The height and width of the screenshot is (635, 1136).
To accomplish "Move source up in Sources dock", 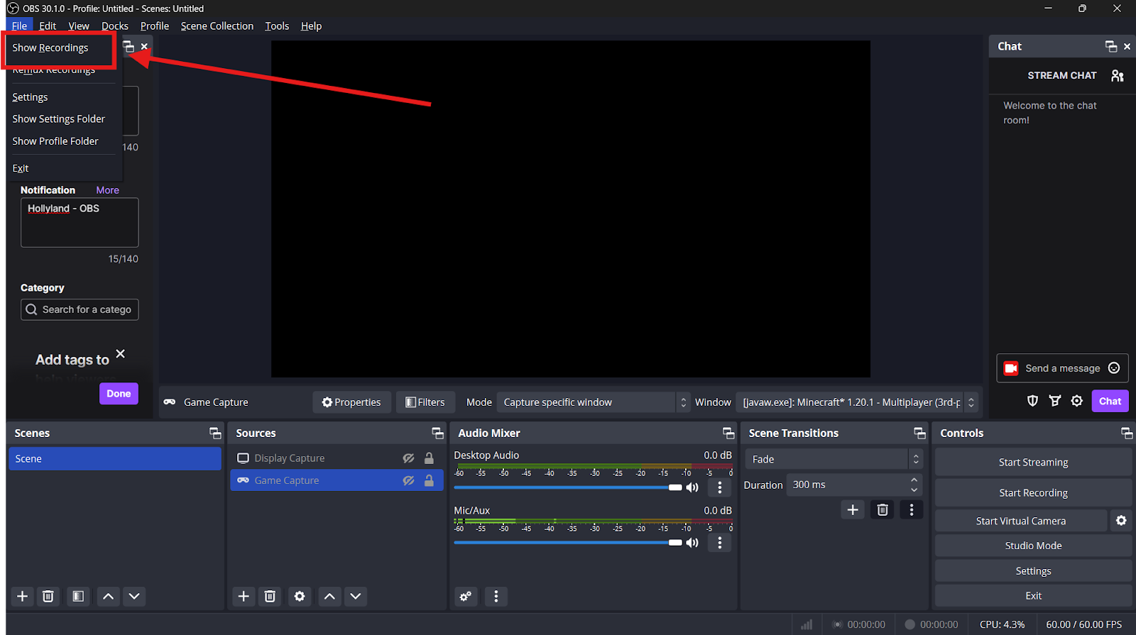I will pyautogui.click(x=329, y=596).
